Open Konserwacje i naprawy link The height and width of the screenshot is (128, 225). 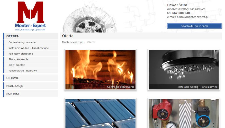click(30, 71)
